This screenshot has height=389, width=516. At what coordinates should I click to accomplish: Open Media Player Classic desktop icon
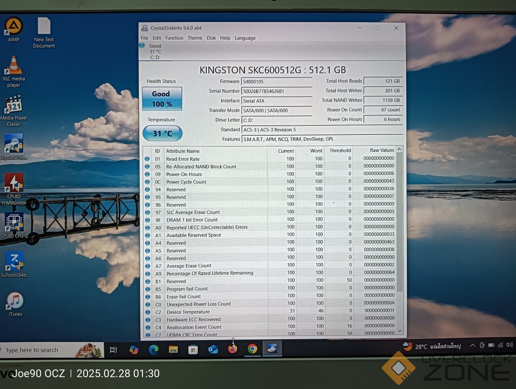coord(14,111)
